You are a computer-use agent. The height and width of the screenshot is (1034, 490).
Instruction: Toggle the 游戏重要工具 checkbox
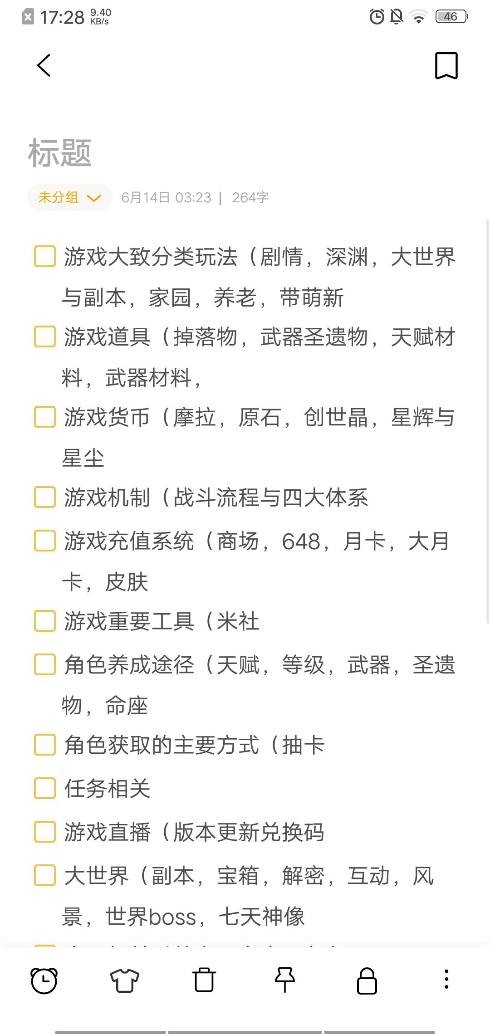point(45,621)
